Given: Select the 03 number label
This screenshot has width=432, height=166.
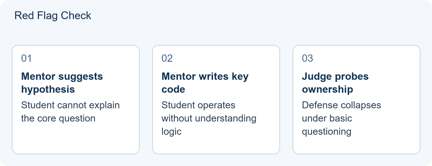Looking at the screenshot, I should [307, 58].
